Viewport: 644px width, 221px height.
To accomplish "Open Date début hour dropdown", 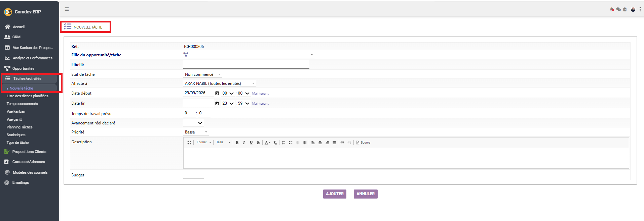I will pyautogui.click(x=228, y=93).
